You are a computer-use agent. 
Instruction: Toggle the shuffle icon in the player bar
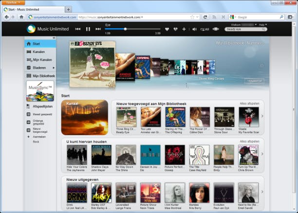tap(216, 29)
